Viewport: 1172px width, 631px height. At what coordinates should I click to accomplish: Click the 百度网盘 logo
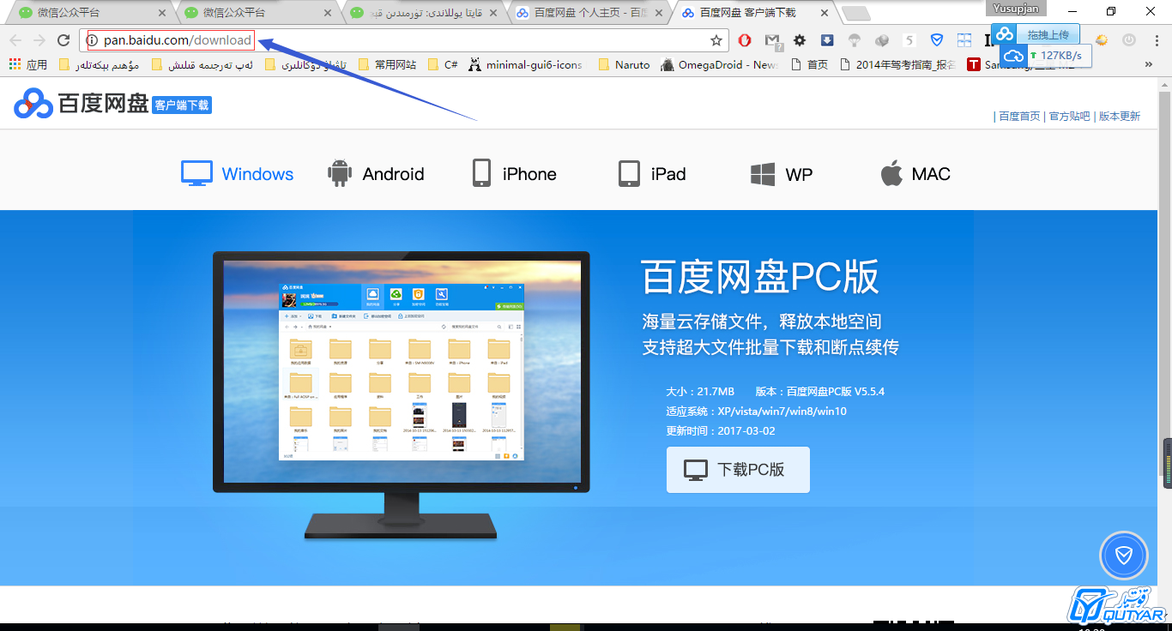[82, 104]
